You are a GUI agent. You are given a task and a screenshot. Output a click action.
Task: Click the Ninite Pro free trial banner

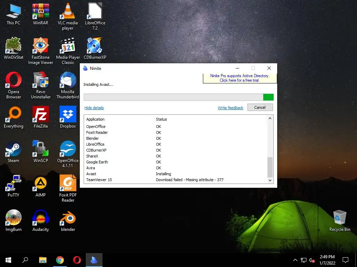[x=240, y=78]
